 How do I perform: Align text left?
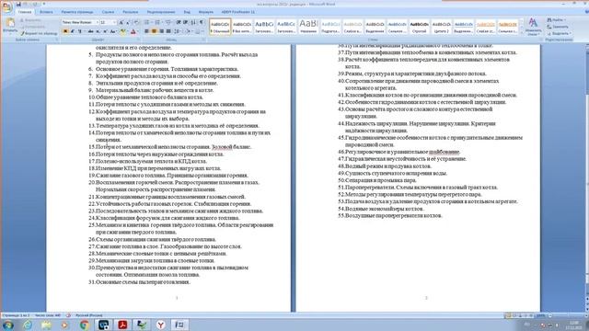147,31
